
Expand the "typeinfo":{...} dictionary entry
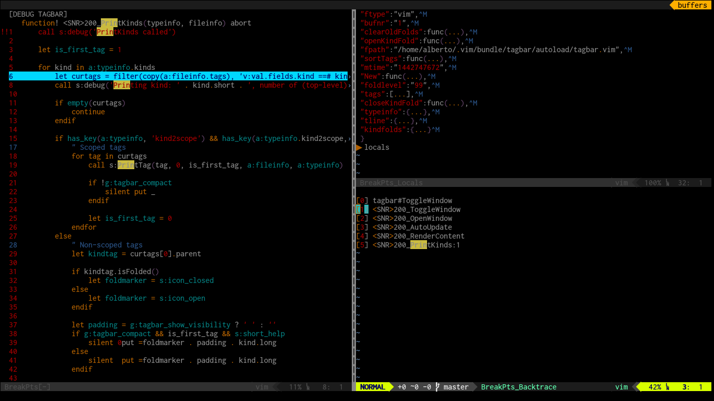[400, 112]
